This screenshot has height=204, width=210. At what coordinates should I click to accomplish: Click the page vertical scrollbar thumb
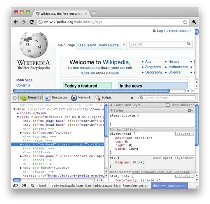197,32
